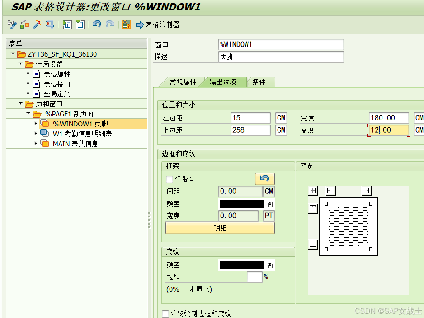The width and height of the screenshot is (424, 318).
Task: Click the 上边距 field with 258
Action: click(x=250, y=130)
